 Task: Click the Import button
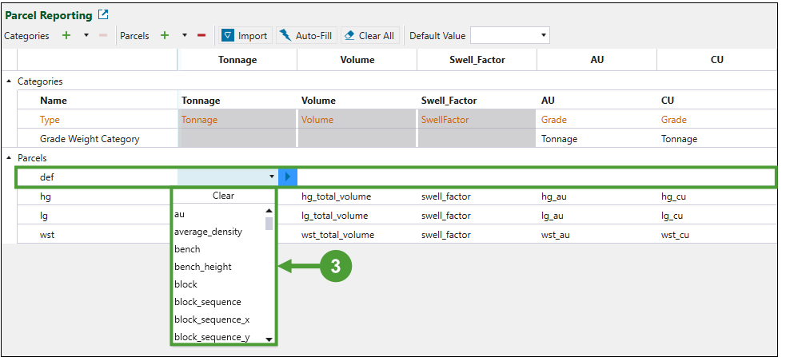click(244, 35)
